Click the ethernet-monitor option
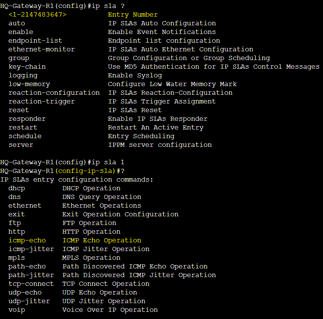The width and height of the screenshot is (323, 319). (42, 49)
